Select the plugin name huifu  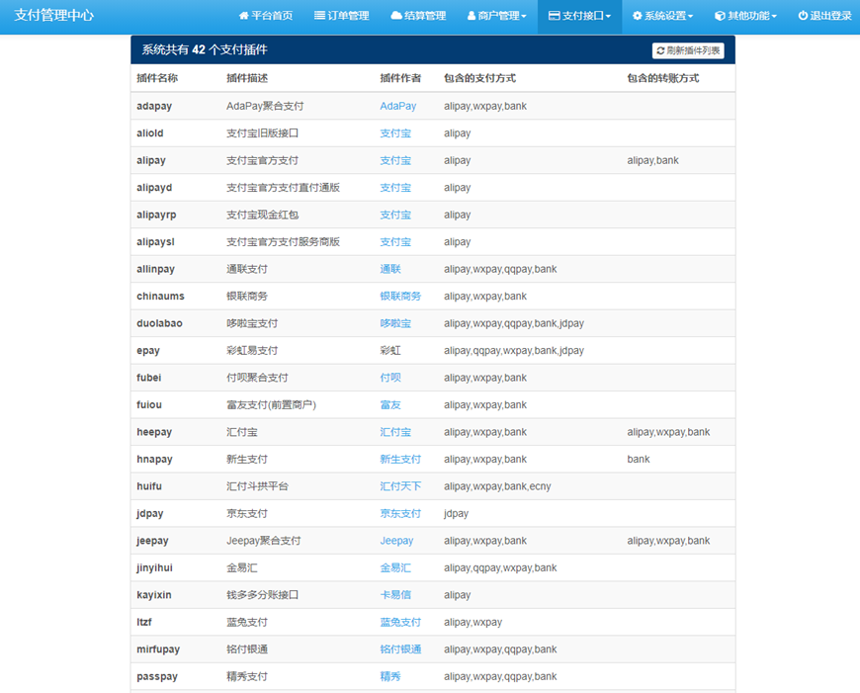149,486
